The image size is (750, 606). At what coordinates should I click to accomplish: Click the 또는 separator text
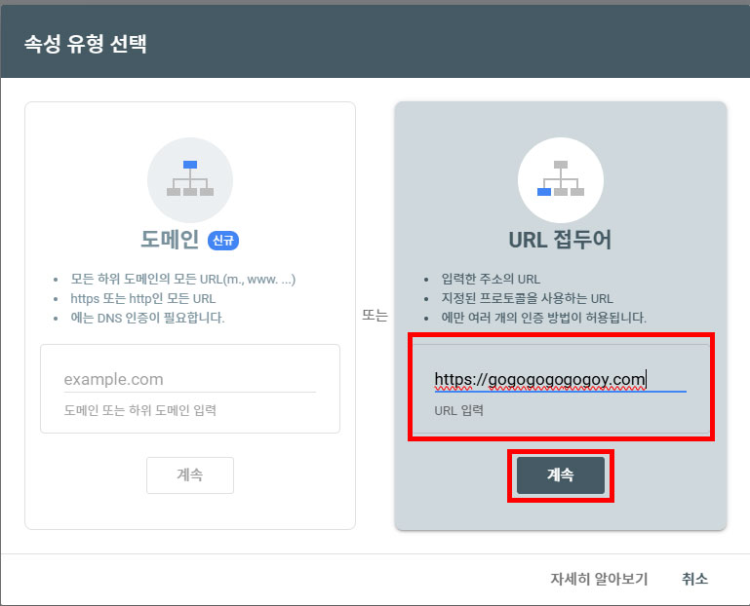[x=375, y=316]
